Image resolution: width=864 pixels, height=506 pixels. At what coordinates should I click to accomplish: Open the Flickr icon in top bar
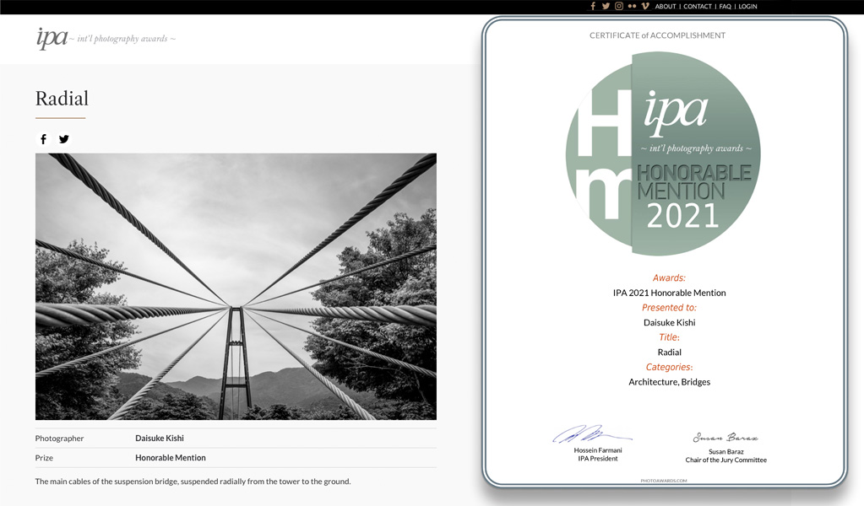632,6
